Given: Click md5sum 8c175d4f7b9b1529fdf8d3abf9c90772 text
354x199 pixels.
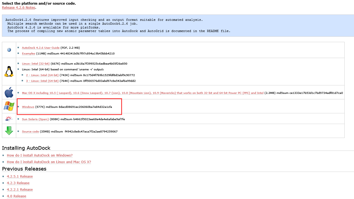Looking at the screenshot, I should [103, 75].
